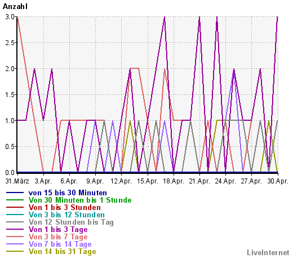The image size is (293, 258).
Task: Click the '3.0' y-axis value
Action: pyautogui.click(x=10, y=17)
